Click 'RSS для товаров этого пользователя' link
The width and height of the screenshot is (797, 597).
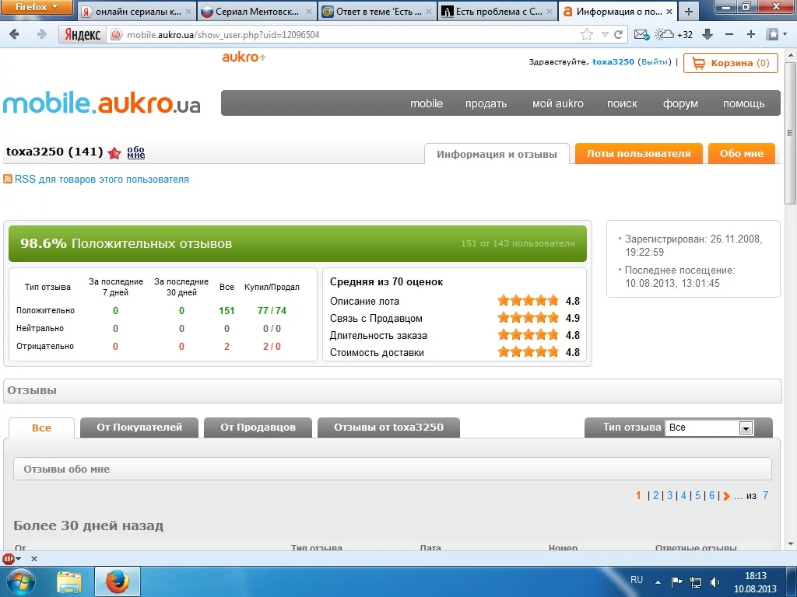102,180
